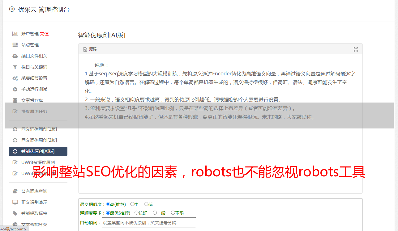The image size is (398, 231).
Task: Click the editor line starting with 2. 一般来说
Action: (x=183, y=100)
